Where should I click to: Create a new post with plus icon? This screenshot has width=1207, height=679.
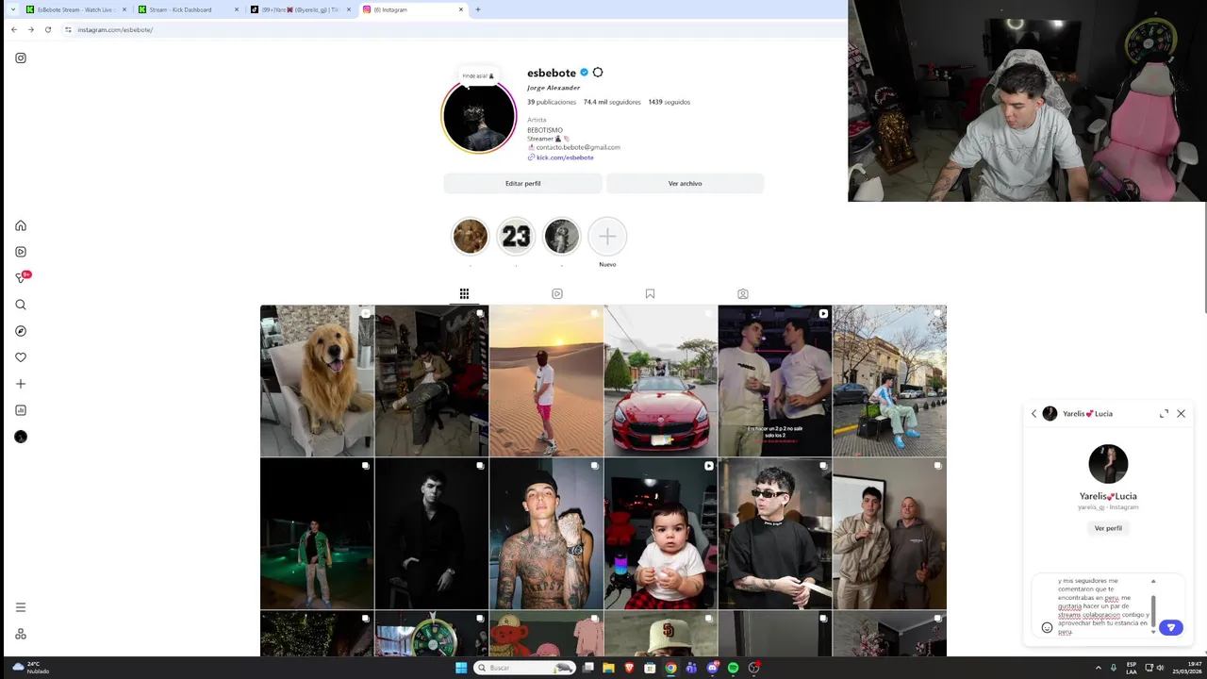pos(21,384)
